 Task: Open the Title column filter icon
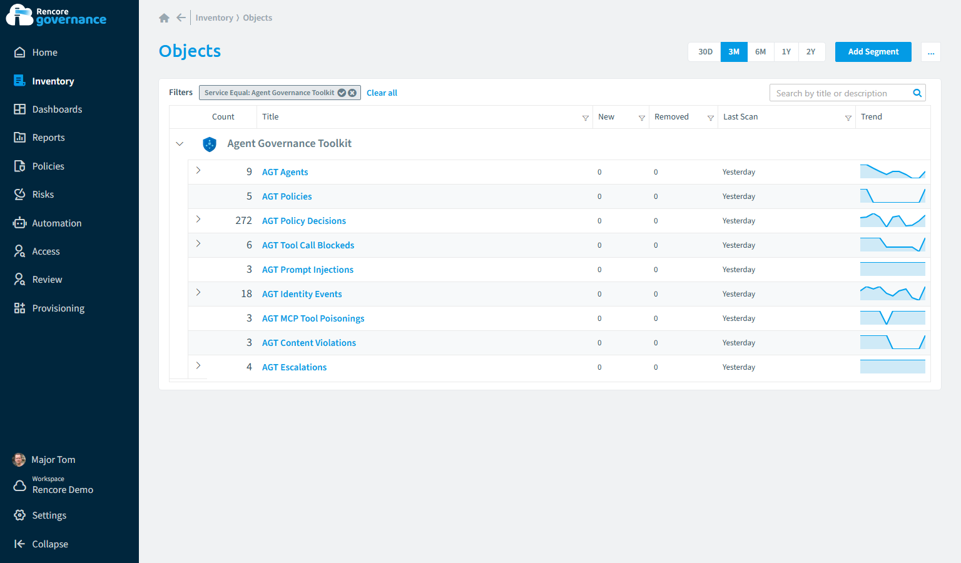[x=586, y=118]
